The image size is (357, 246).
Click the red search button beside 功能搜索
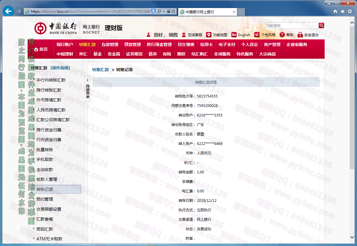pyautogui.click(x=321, y=25)
